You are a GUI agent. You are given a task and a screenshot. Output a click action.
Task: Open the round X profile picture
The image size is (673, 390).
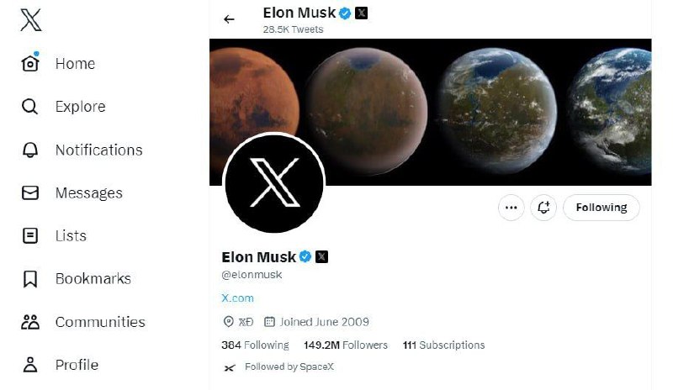coord(274,182)
